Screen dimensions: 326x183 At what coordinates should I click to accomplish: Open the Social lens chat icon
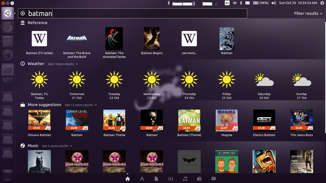pos(213,179)
